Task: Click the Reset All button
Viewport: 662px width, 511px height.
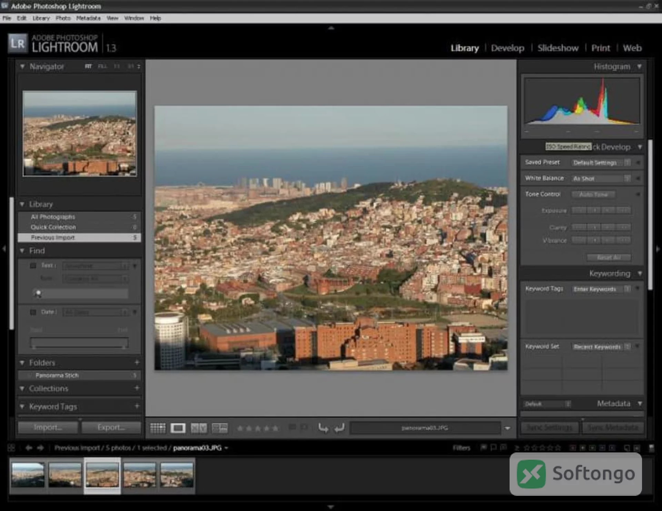Action: (609, 257)
